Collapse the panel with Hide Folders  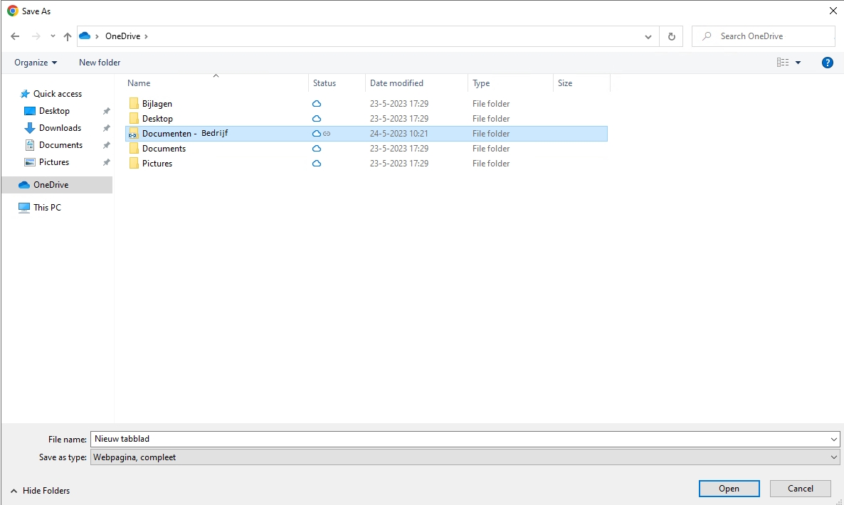[x=41, y=491]
